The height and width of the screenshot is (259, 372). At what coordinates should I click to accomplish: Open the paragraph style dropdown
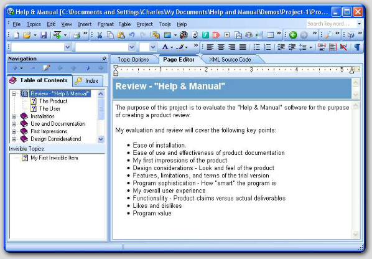(x=68, y=47)
